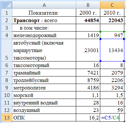The height and width of the screenshot is (123, 126).
Task: Select row 9 header
Action: coord(7,88)
